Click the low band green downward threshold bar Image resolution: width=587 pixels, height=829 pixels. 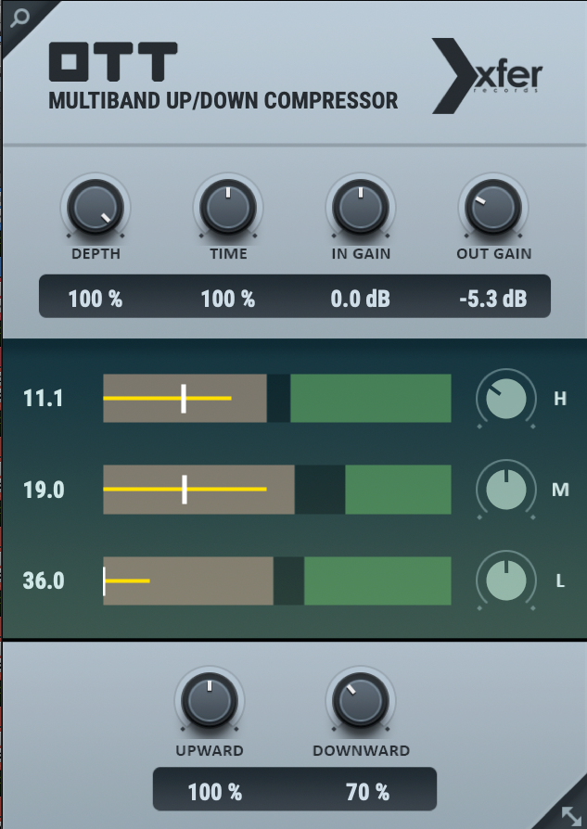(376, 580)
